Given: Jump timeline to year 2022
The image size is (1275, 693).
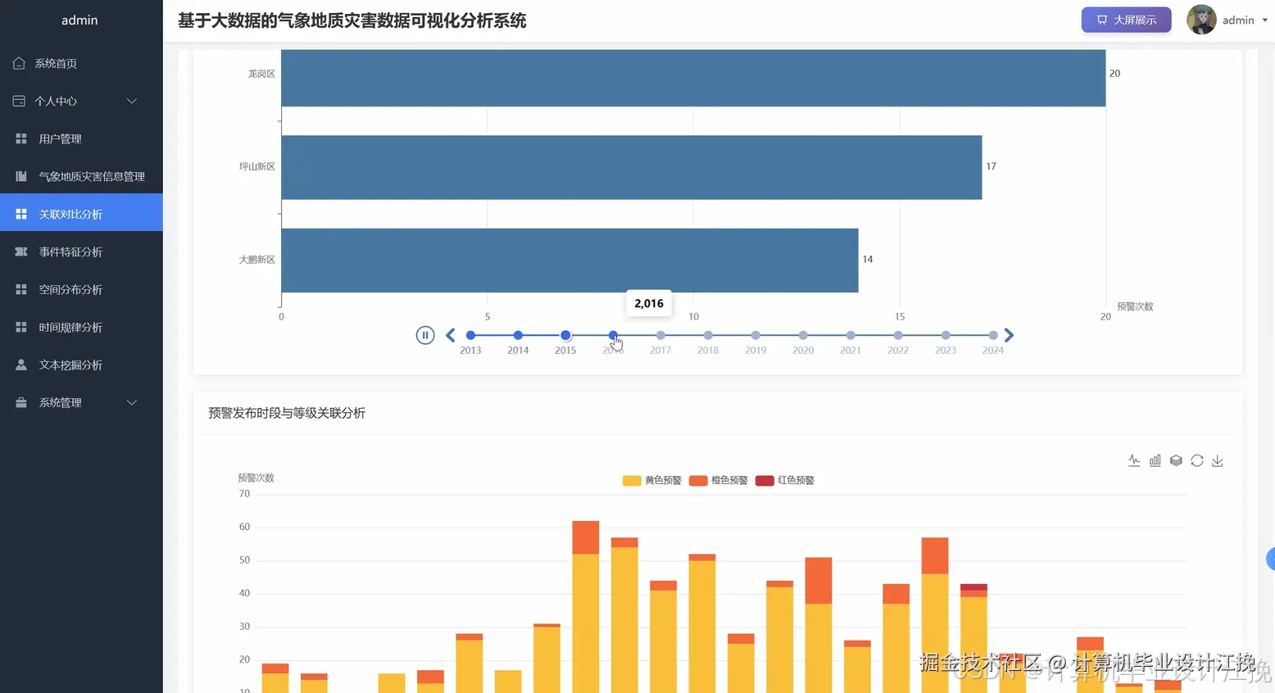Looking at the screenshot, I should 898,335.
